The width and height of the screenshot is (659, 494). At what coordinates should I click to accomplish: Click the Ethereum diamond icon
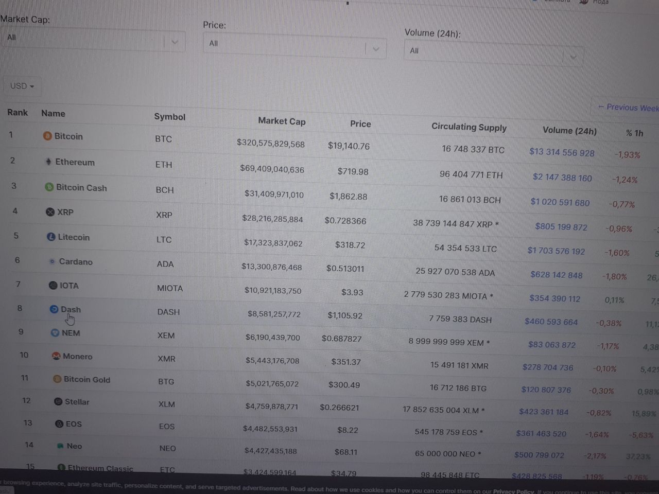pos(48,162)
